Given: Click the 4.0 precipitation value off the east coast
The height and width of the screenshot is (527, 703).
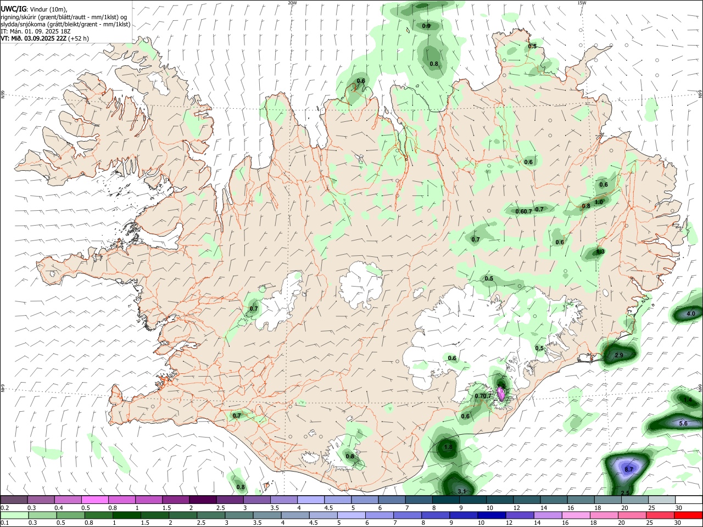Looking at the screenshot, I should [691, 314].
